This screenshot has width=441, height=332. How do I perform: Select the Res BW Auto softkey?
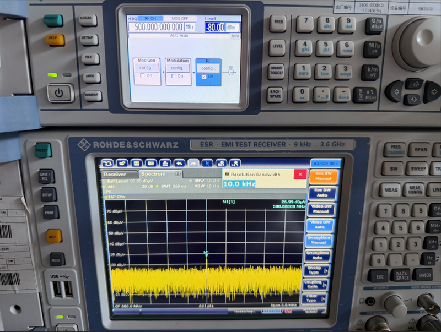pyautogui.click(x=322, y=193)
